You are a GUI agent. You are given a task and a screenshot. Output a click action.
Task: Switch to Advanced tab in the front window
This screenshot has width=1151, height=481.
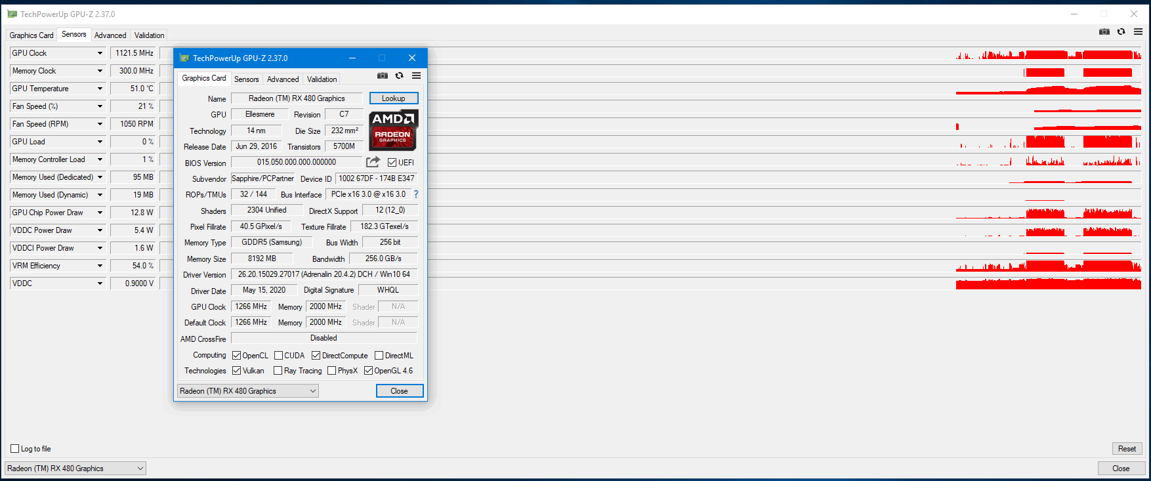coord(283,79)
